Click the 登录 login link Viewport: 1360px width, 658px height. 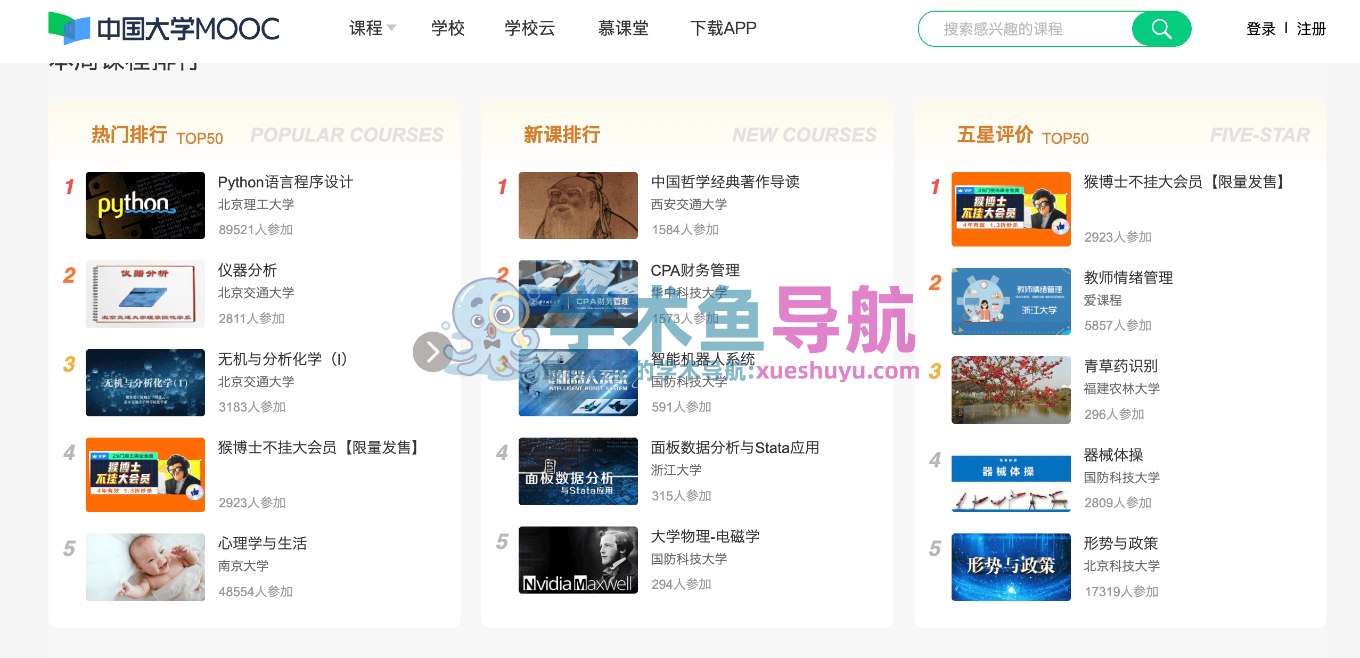click(x=1260, y=29)
